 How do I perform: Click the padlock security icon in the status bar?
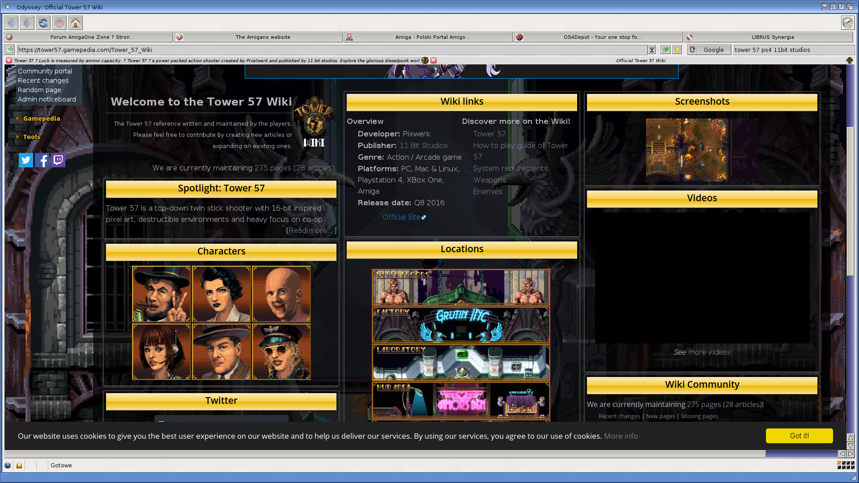pos(19,466)
